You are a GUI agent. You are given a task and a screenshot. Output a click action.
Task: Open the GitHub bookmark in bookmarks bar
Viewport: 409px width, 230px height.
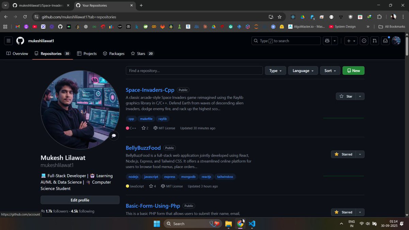(x=60, y=27)
